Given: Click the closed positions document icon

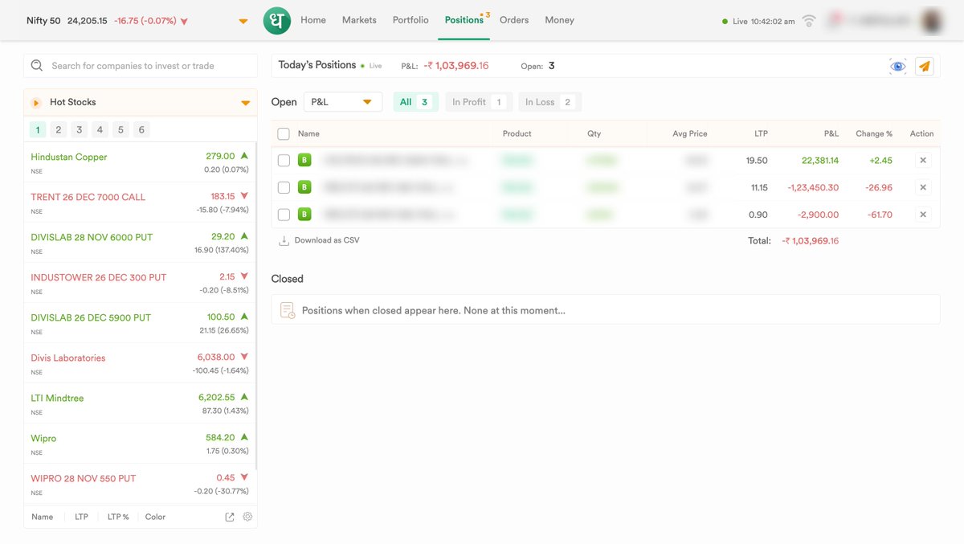Looking at the screenshot, I should (288, 310).
